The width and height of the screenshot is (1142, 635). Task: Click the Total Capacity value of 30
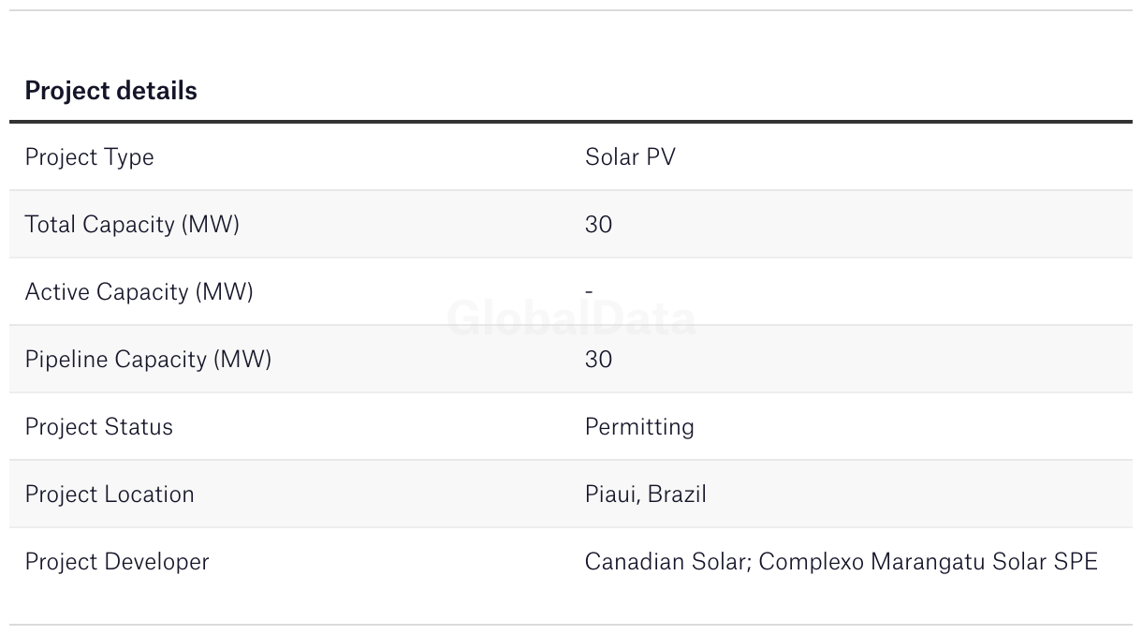(598, 225)
